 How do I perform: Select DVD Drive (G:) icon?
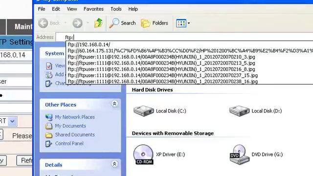(239, 154)
